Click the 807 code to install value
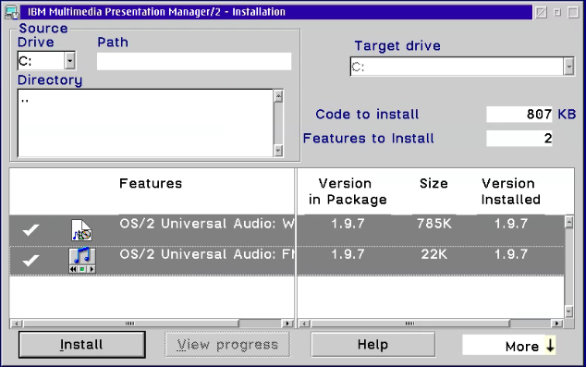The width and height of the screenshot is (586, 367). point(519,114)
